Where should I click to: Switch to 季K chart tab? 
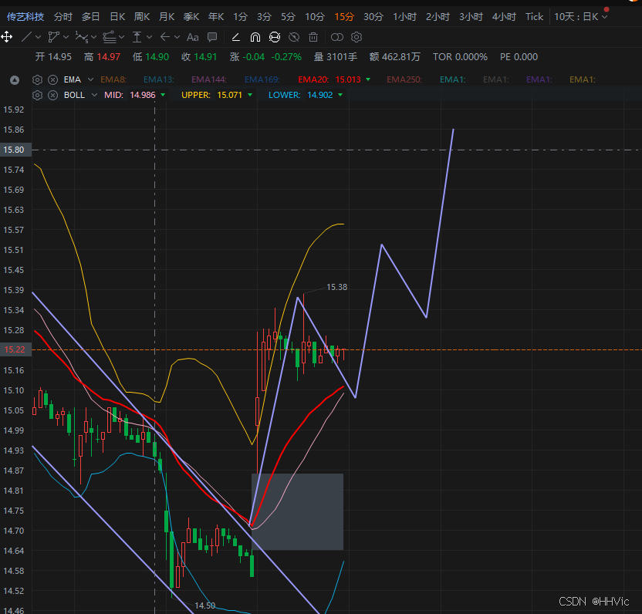coord(191,17)
